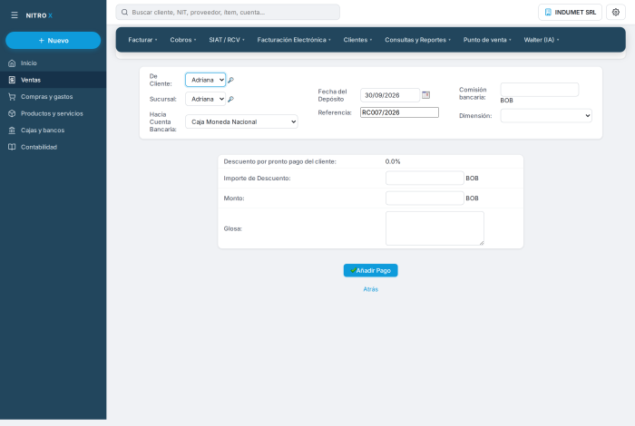Open the Fecha del Depósito calendar icon
635x426 pixels.
(x=425, y=94)
